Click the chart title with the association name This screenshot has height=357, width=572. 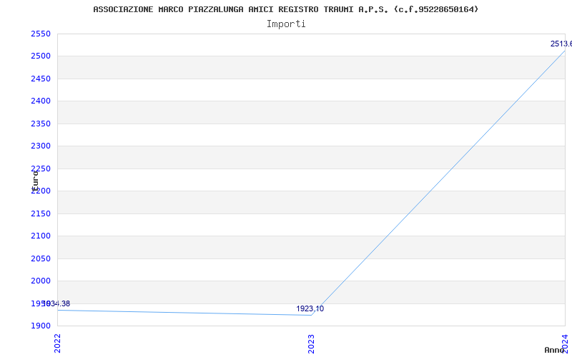pos(285,9)
